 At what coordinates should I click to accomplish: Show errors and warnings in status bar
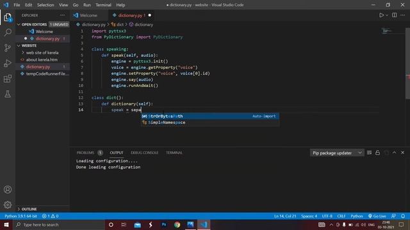click(x=50, y=216)
